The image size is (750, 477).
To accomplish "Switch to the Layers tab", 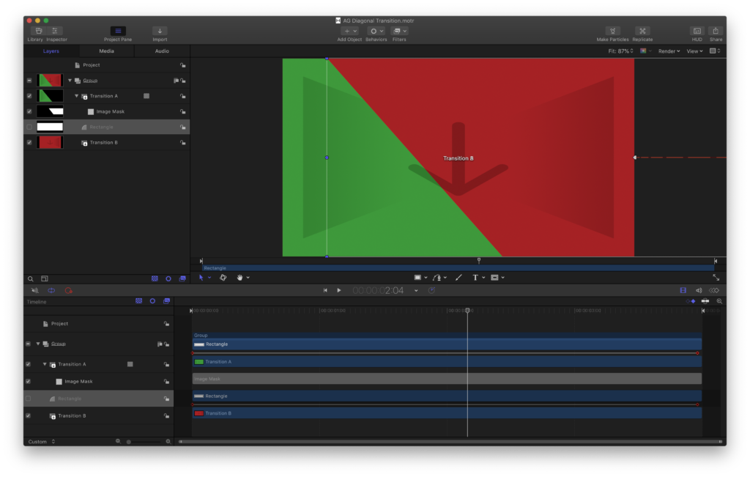I will click(x=51, y=51).
